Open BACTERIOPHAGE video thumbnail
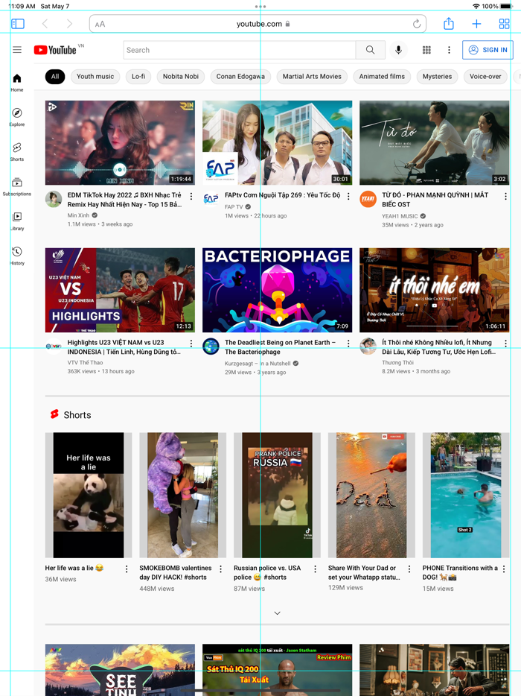 click(277, 290)
